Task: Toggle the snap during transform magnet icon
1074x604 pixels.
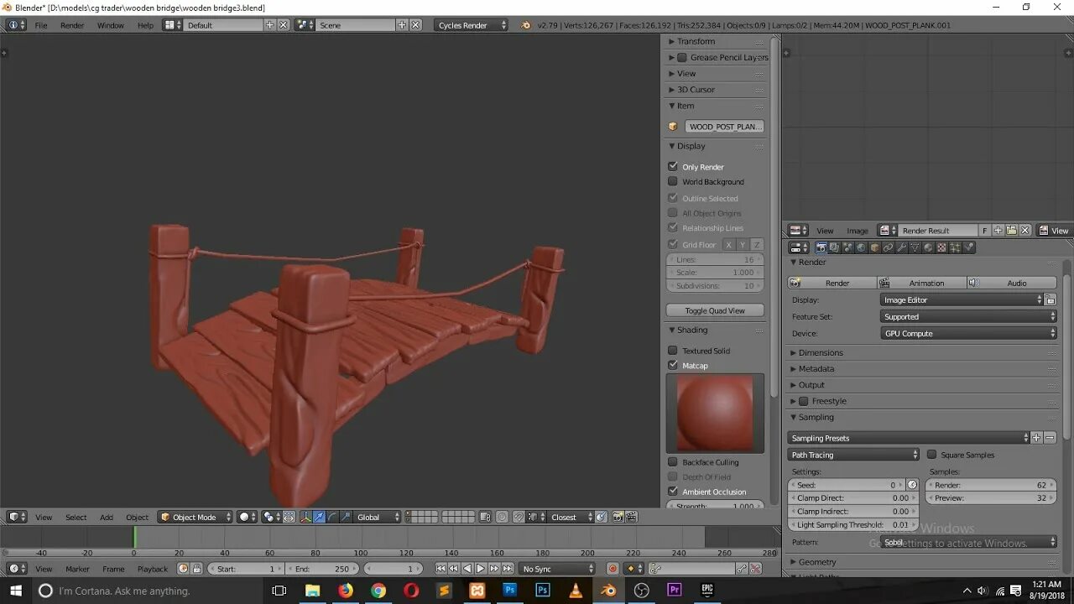Action: (519, 517)
